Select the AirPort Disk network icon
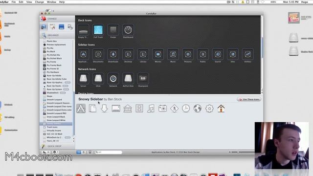 coord(128,79)
